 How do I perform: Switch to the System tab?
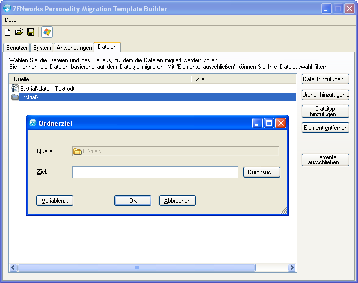coord(42,48)
